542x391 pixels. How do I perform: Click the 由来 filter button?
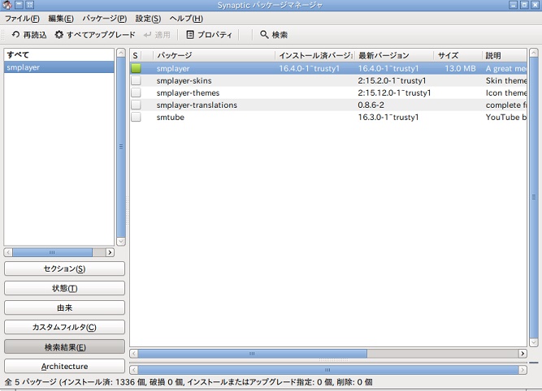[x=64, y=307]
